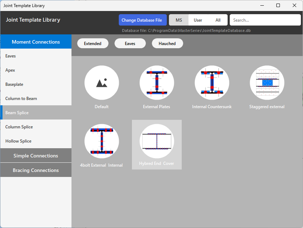
Task: Switch database filter to User
Action: [x=198, y=20]
